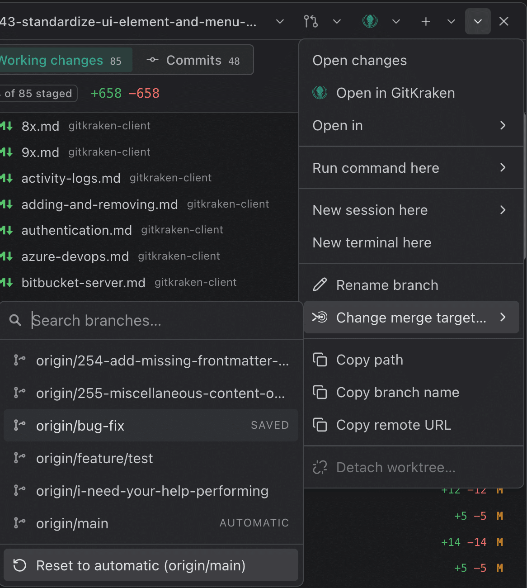Image resolution: width=527 pixels, height=588 pixels.
Task: Click the chevron on Open in item
Action: (x=503, y=125)
